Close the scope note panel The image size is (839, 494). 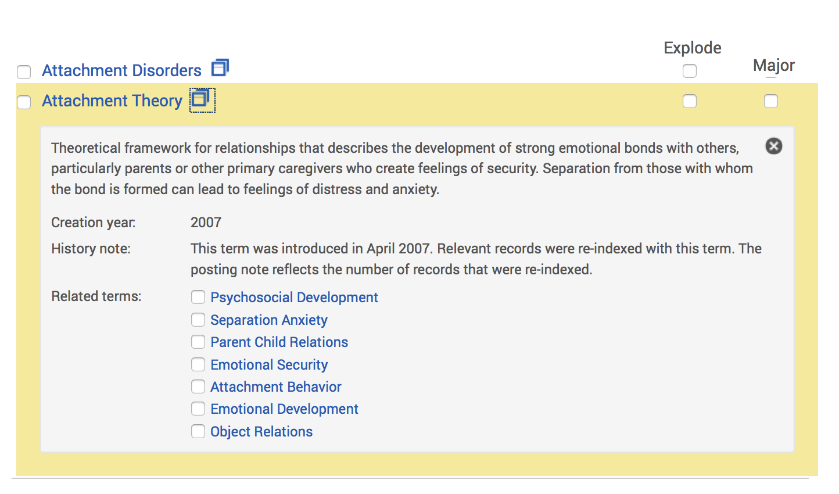tap(773, 146)
